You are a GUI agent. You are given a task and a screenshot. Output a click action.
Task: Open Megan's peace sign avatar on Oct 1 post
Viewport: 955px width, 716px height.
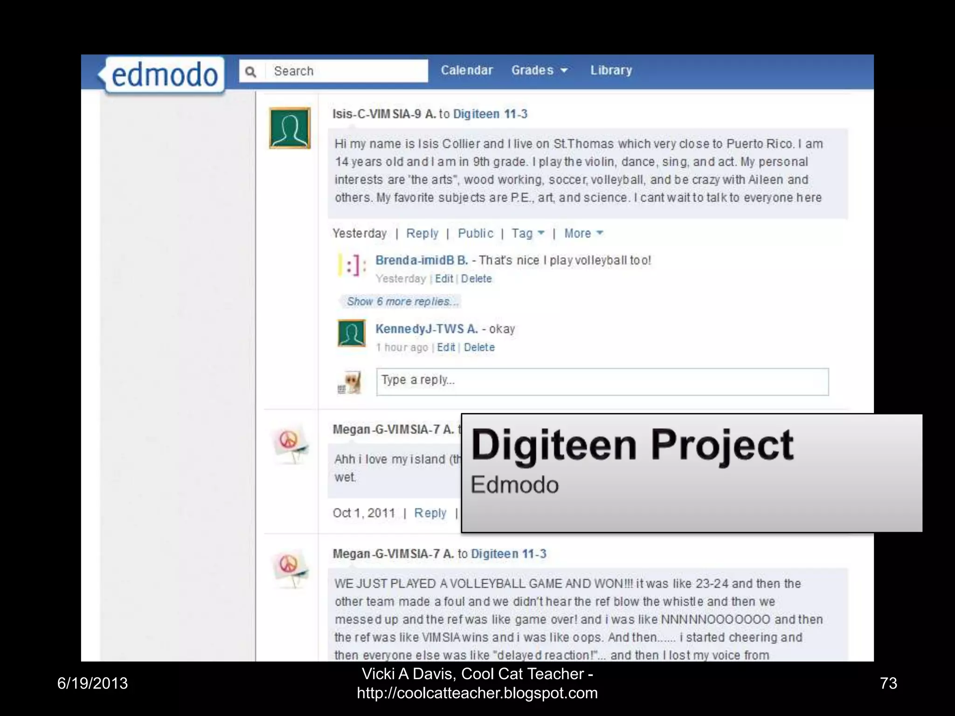click(x=290, y=443)
